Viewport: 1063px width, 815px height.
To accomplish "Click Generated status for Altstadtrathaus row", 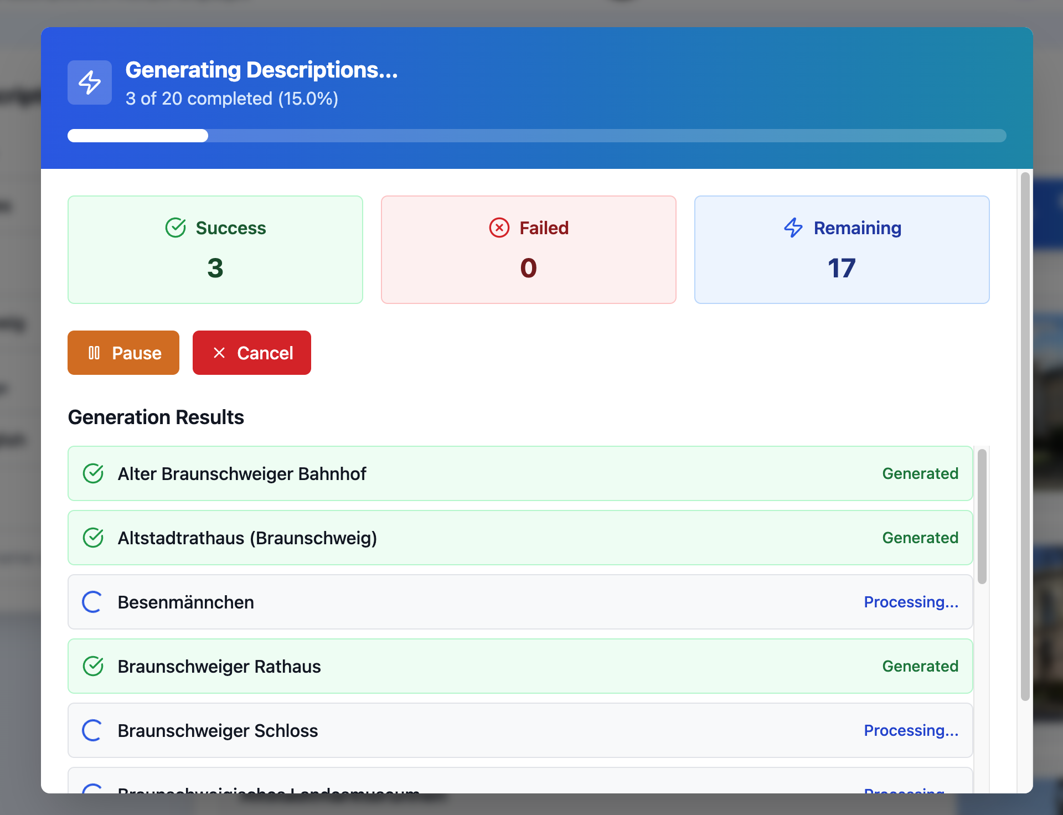I will tap(920, 538).
